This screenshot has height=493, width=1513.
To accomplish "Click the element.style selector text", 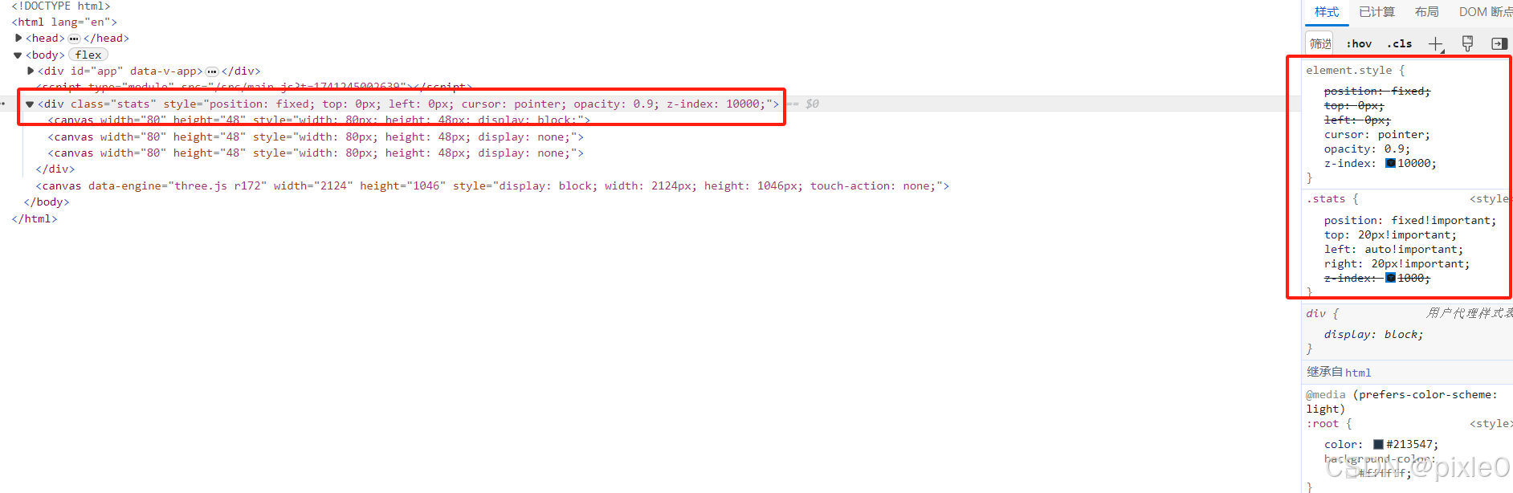I will [1349, 71].
